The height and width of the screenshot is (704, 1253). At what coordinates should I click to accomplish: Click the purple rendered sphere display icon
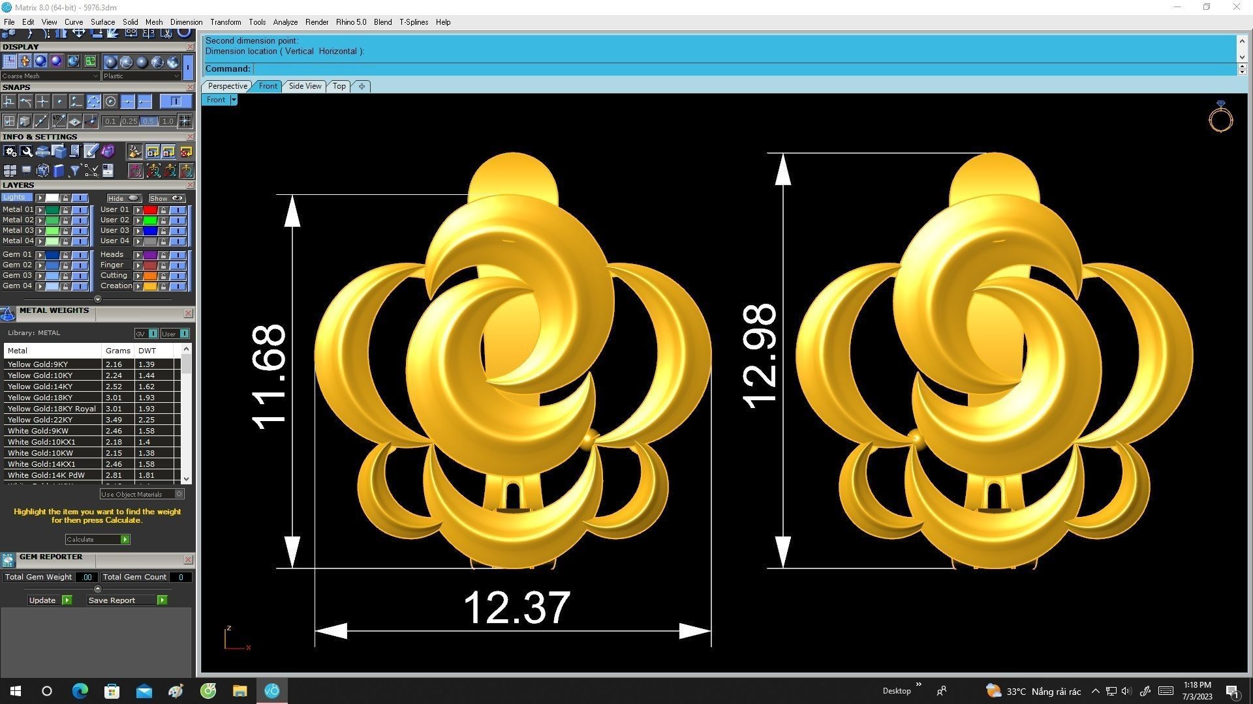click(57, 61)
